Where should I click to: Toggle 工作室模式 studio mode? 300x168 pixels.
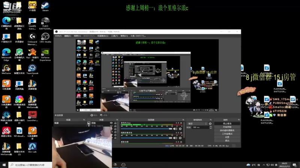227,134
